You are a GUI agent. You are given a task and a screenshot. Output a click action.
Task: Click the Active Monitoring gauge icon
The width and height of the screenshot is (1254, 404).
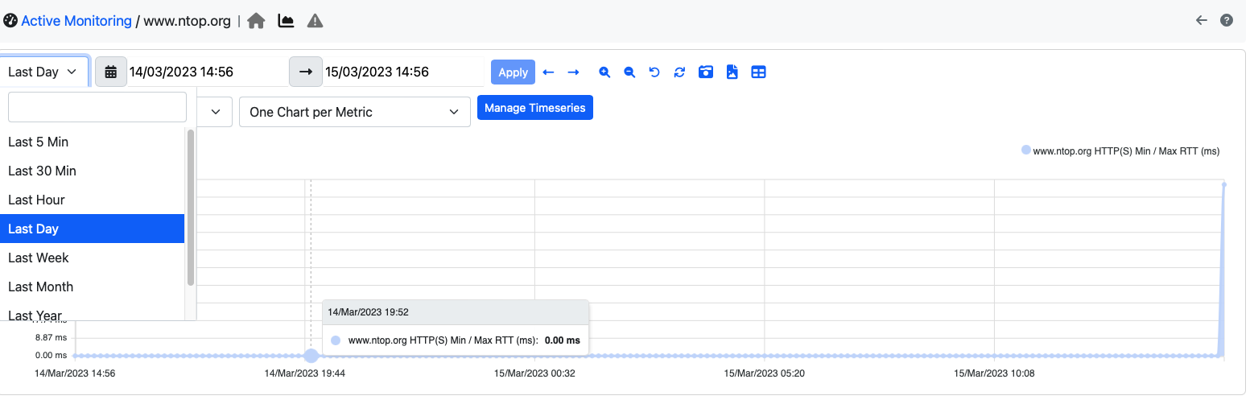(x=10, y=21)
